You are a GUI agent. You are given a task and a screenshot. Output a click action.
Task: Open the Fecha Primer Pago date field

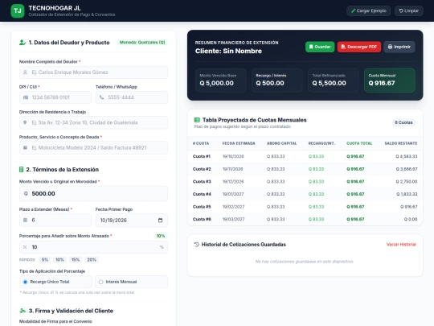pyautogui.click(x=132, y=221)
